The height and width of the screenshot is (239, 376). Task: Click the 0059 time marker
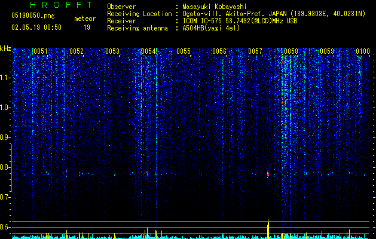(326, 51)
